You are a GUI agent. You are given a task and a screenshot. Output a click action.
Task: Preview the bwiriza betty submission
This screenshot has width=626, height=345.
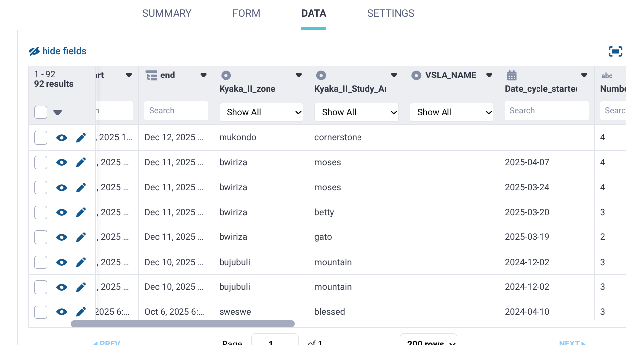[62, 212]
